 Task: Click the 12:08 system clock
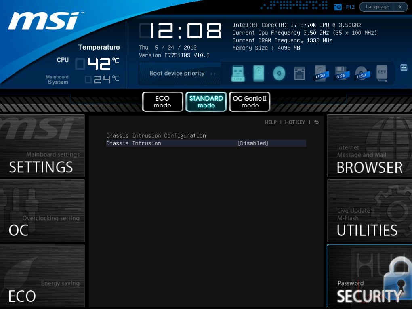(180, 31)
